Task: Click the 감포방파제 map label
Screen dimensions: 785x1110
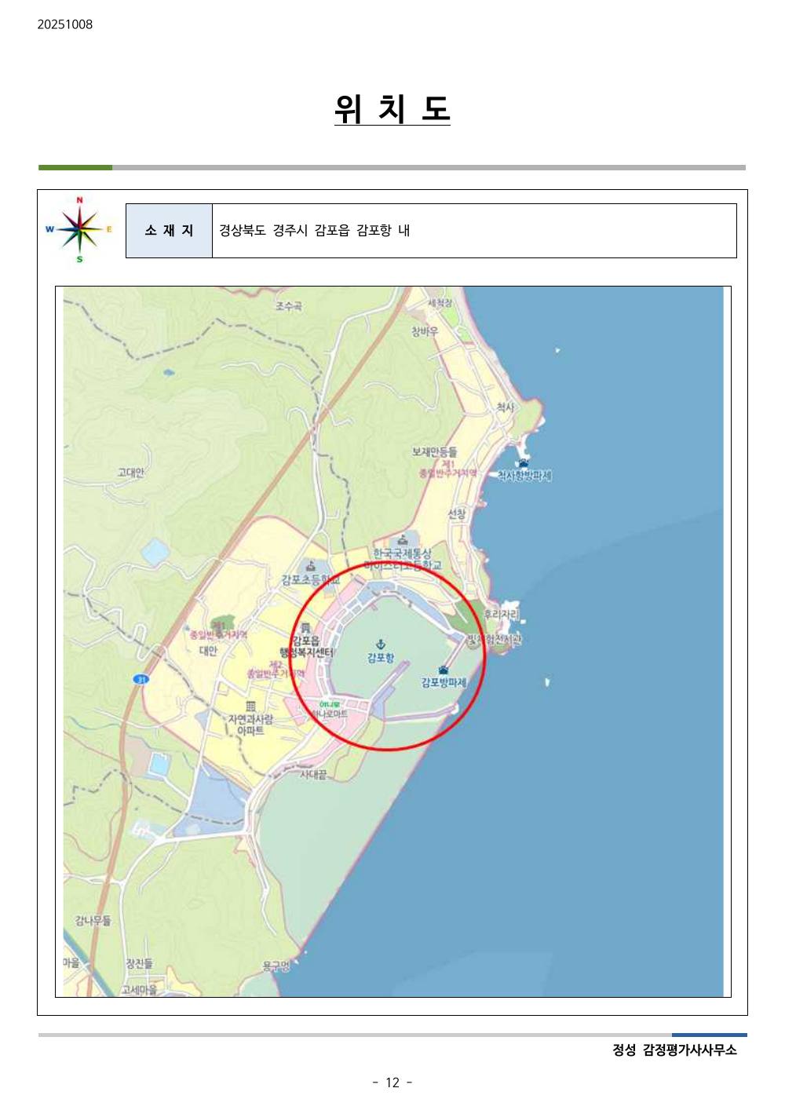Action: click(x=444, y=683)
